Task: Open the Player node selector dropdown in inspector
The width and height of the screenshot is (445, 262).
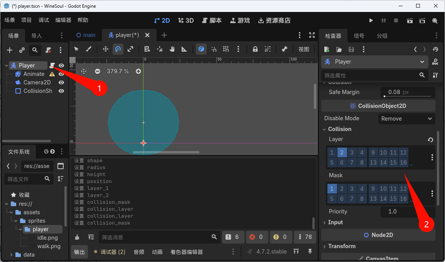Action: click(374, 62)
